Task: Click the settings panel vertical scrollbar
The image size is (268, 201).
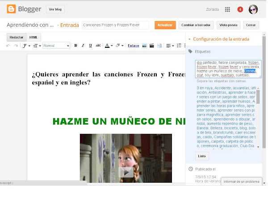Action: (x=264, y=92)
